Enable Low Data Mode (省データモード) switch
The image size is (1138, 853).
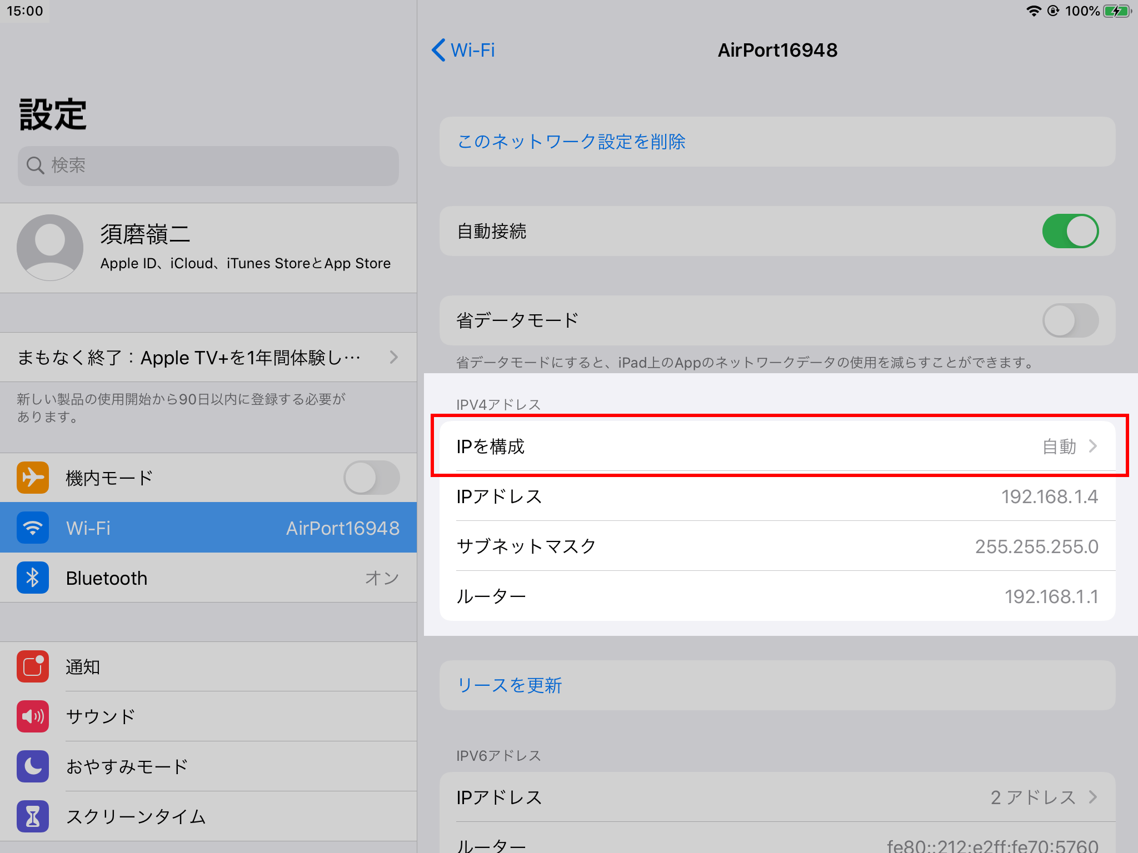click(x=1070, y=320)
